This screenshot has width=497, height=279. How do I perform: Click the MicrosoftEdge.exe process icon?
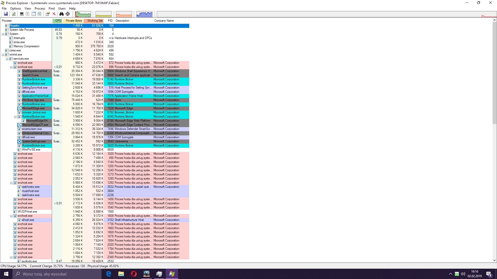(x=19, y=109)
